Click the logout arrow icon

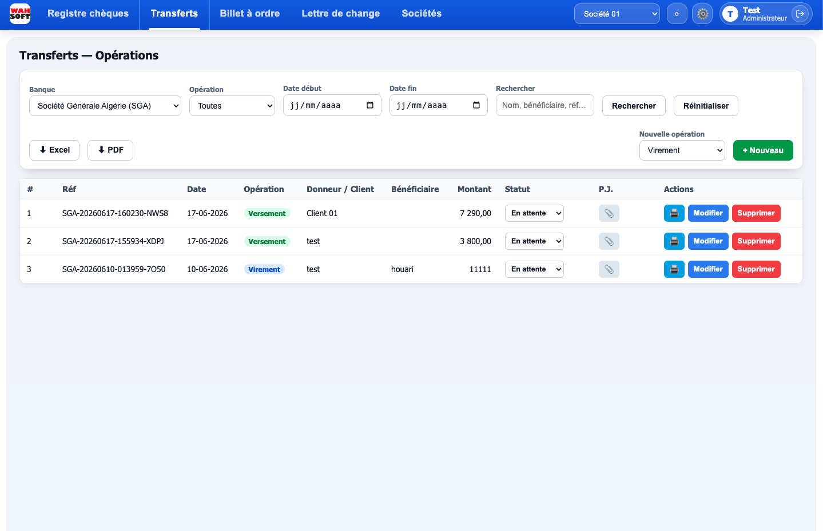[x=800, y=14]
